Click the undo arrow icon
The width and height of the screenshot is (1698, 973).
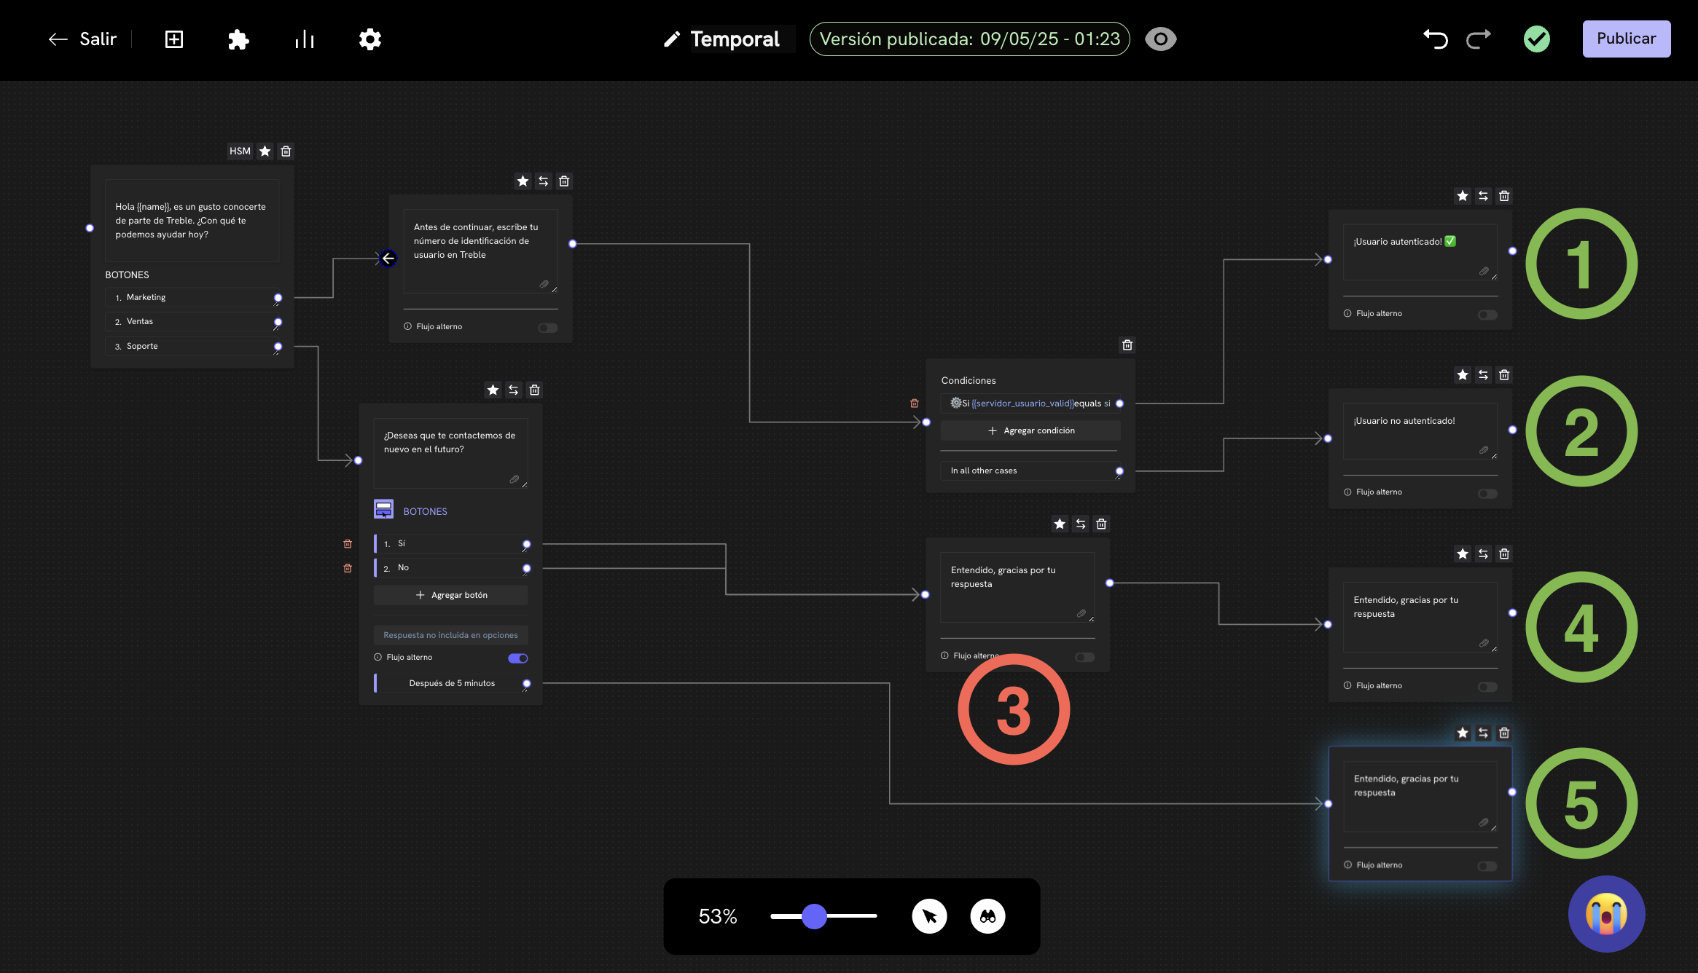(x=1436, y=39)
